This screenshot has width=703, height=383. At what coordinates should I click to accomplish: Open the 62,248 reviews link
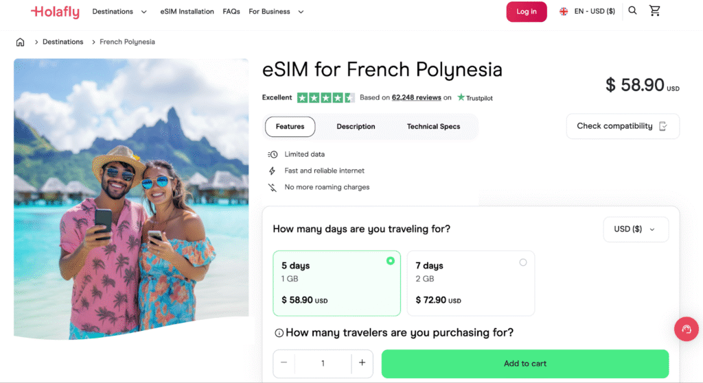[416, 97]
